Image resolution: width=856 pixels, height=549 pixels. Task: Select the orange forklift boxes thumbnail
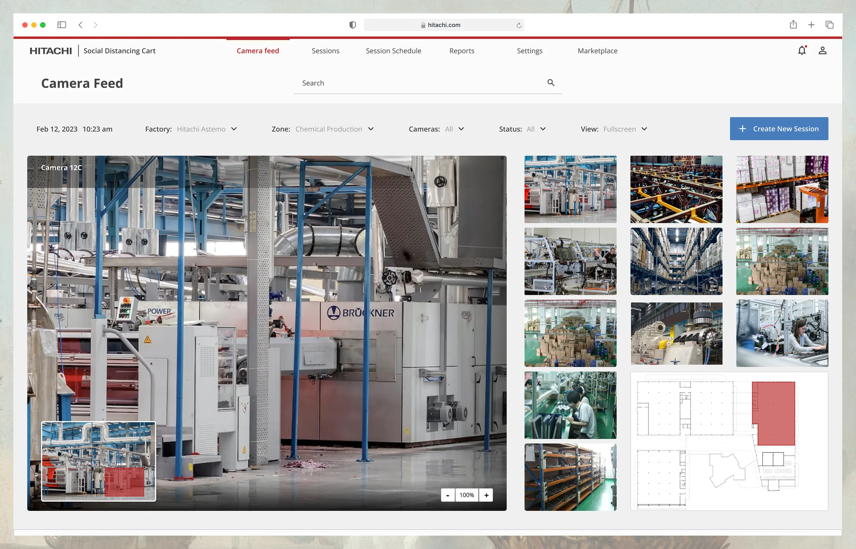782,189
